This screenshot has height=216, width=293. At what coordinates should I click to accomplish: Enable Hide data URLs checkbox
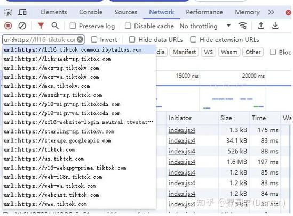point(132,39)
